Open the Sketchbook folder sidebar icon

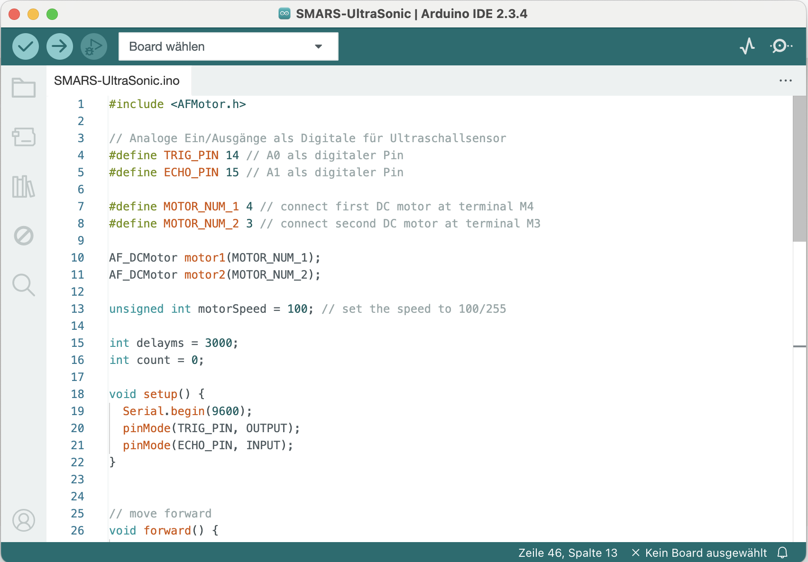(x=24, y=88)
